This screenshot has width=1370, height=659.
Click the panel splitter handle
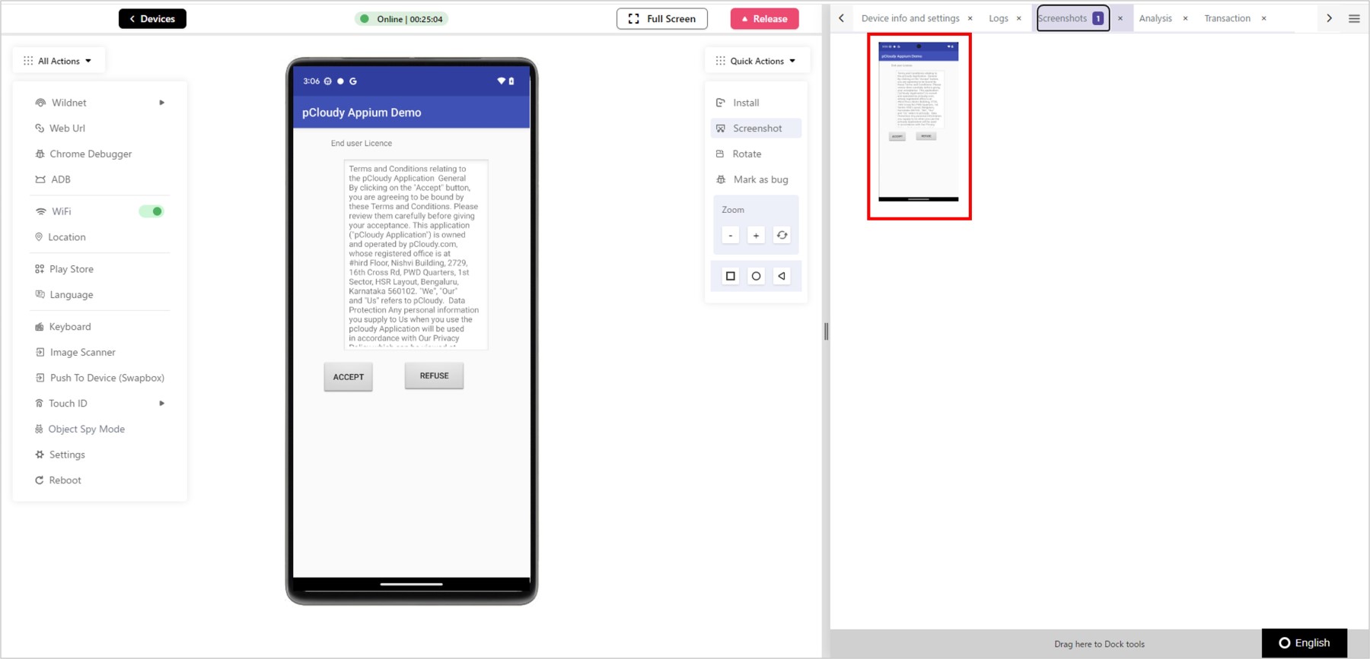(x=826, y=331)
